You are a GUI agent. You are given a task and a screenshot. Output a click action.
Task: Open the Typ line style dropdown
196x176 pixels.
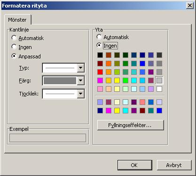click(81, 68)
